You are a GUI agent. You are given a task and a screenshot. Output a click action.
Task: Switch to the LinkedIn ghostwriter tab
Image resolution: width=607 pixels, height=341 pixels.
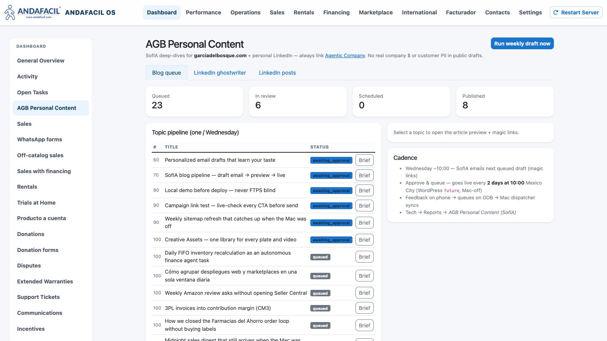[220, 73]
